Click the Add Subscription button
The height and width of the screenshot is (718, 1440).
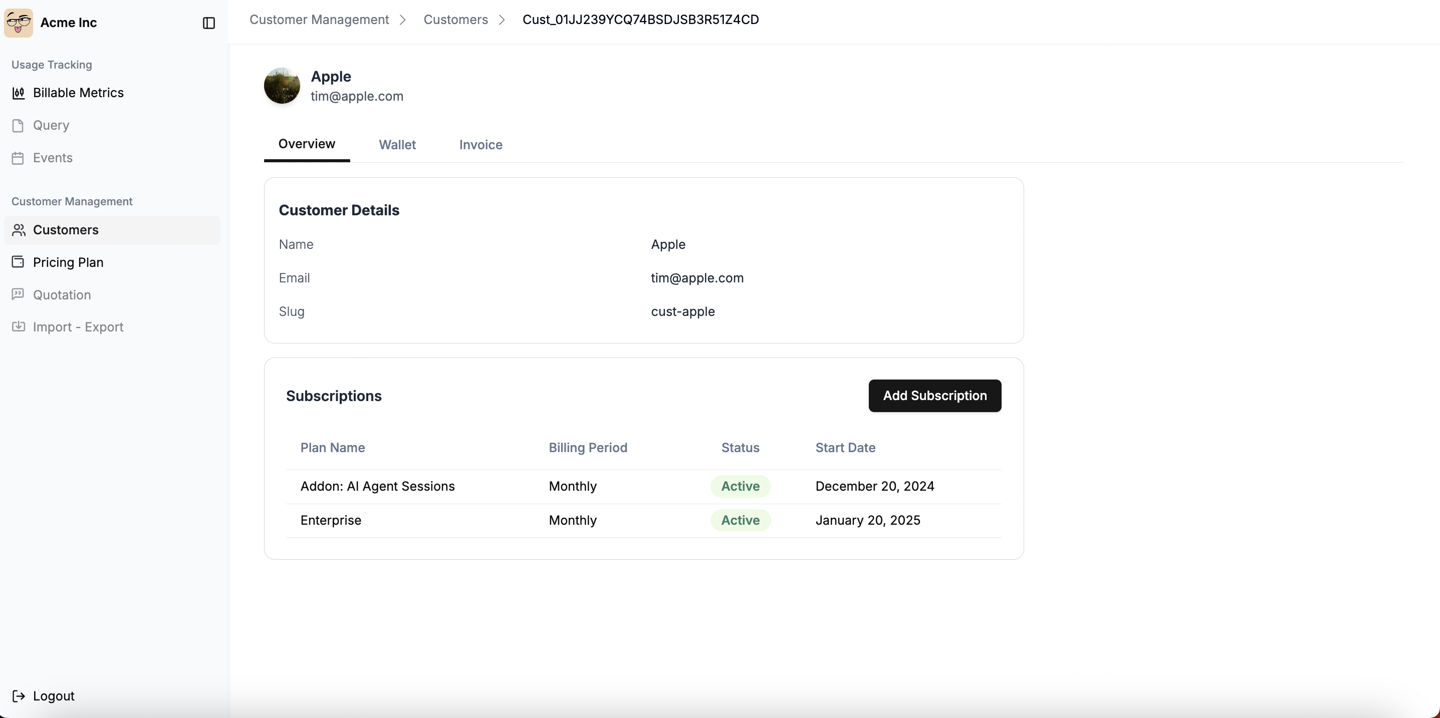click(934, 396)
